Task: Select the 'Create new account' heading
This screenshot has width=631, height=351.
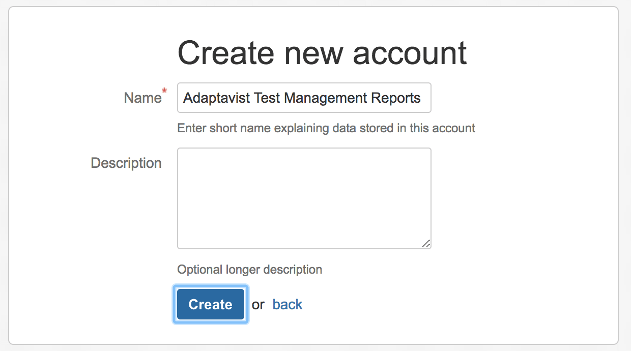Action: point(322,52)
